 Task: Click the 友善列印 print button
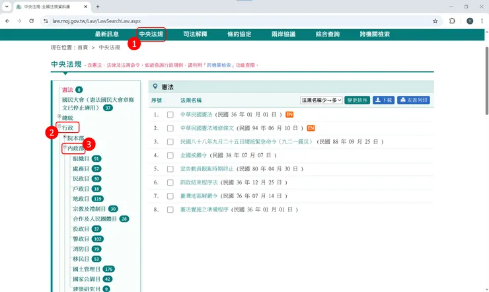[x=414, y=100]
